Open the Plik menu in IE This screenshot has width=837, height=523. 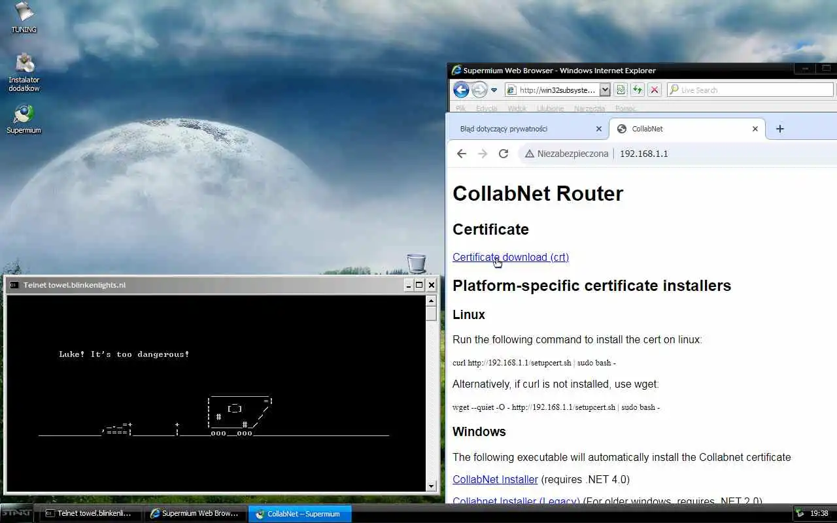pyautogui.click(x=460, y=109)
